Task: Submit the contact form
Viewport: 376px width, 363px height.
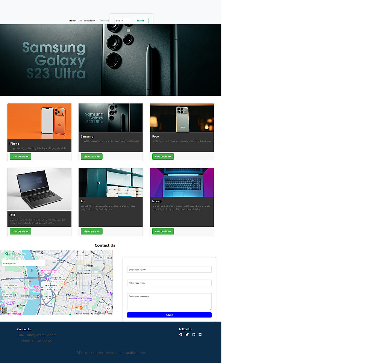Action: coord(169,315)
